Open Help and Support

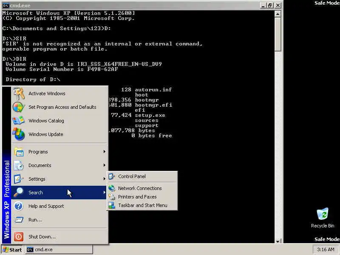(59, 206)
